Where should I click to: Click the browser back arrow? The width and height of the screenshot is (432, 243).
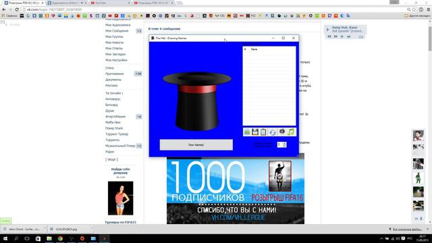(4, 9)
